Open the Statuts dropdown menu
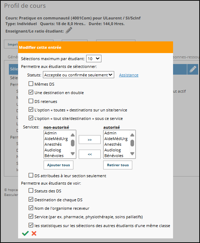This screenshot has width=200, height=243. click(78, 75)
